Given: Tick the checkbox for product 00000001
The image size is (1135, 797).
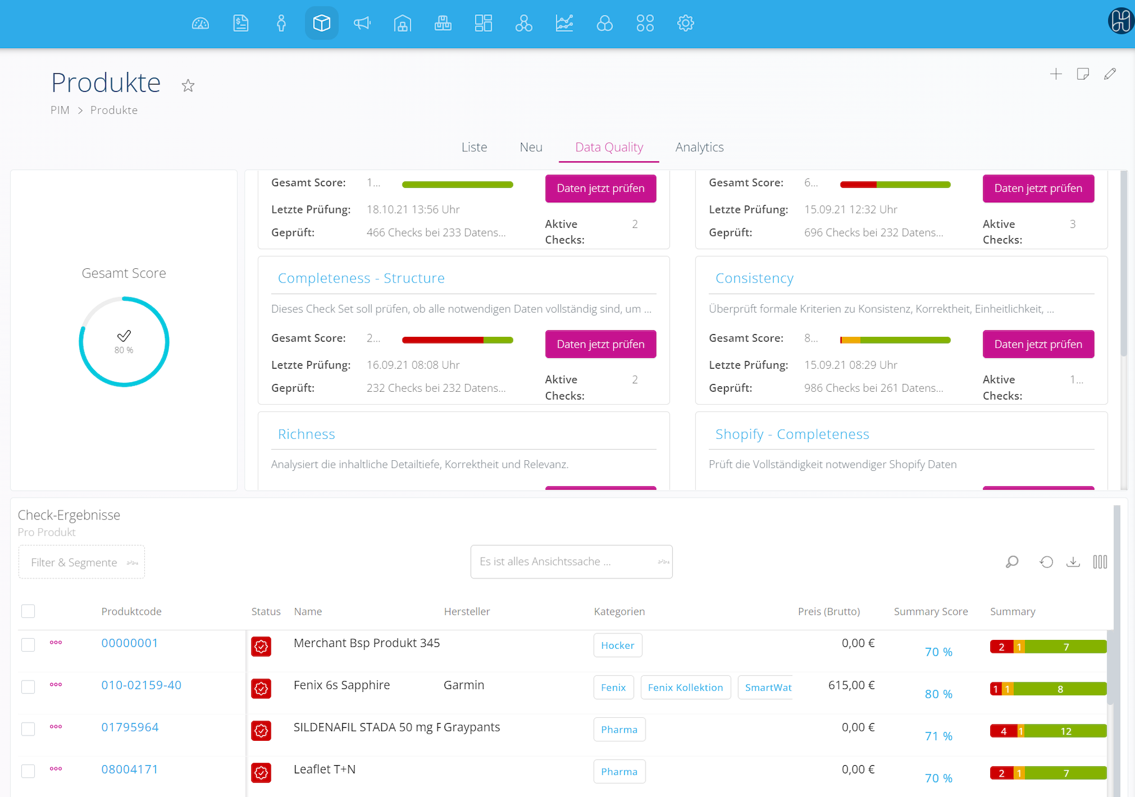Looking at the screenshot, I should (28, 645).
